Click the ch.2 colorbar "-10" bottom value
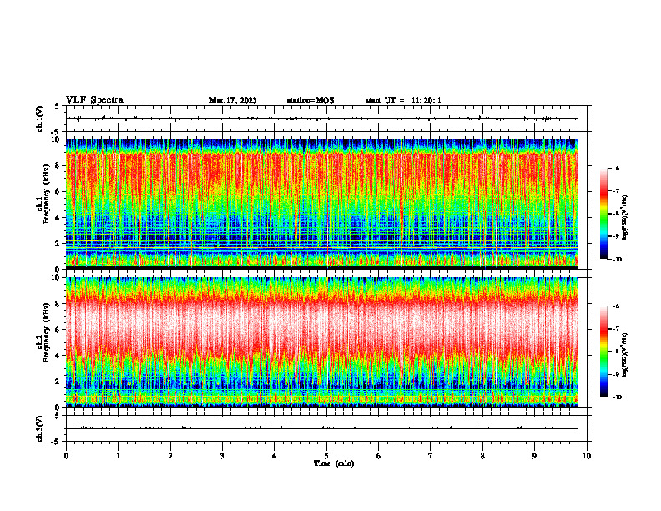Image resolution: width=661 pixels, height=511 pixels. (617, 397)
